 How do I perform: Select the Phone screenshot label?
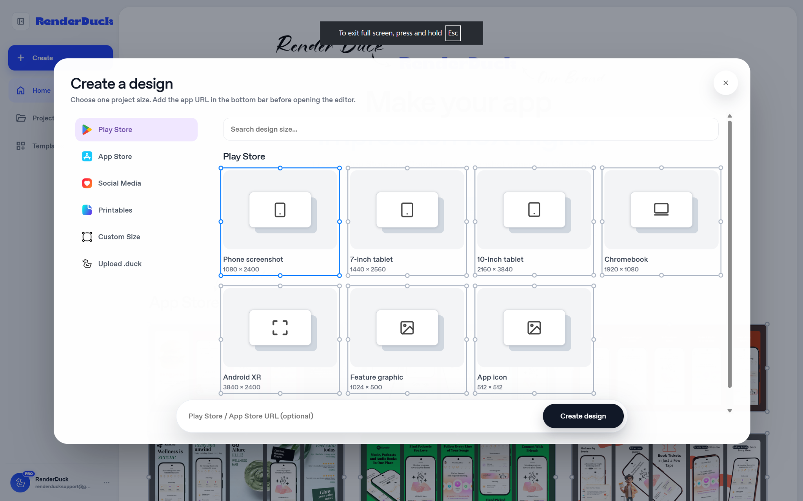253,259
